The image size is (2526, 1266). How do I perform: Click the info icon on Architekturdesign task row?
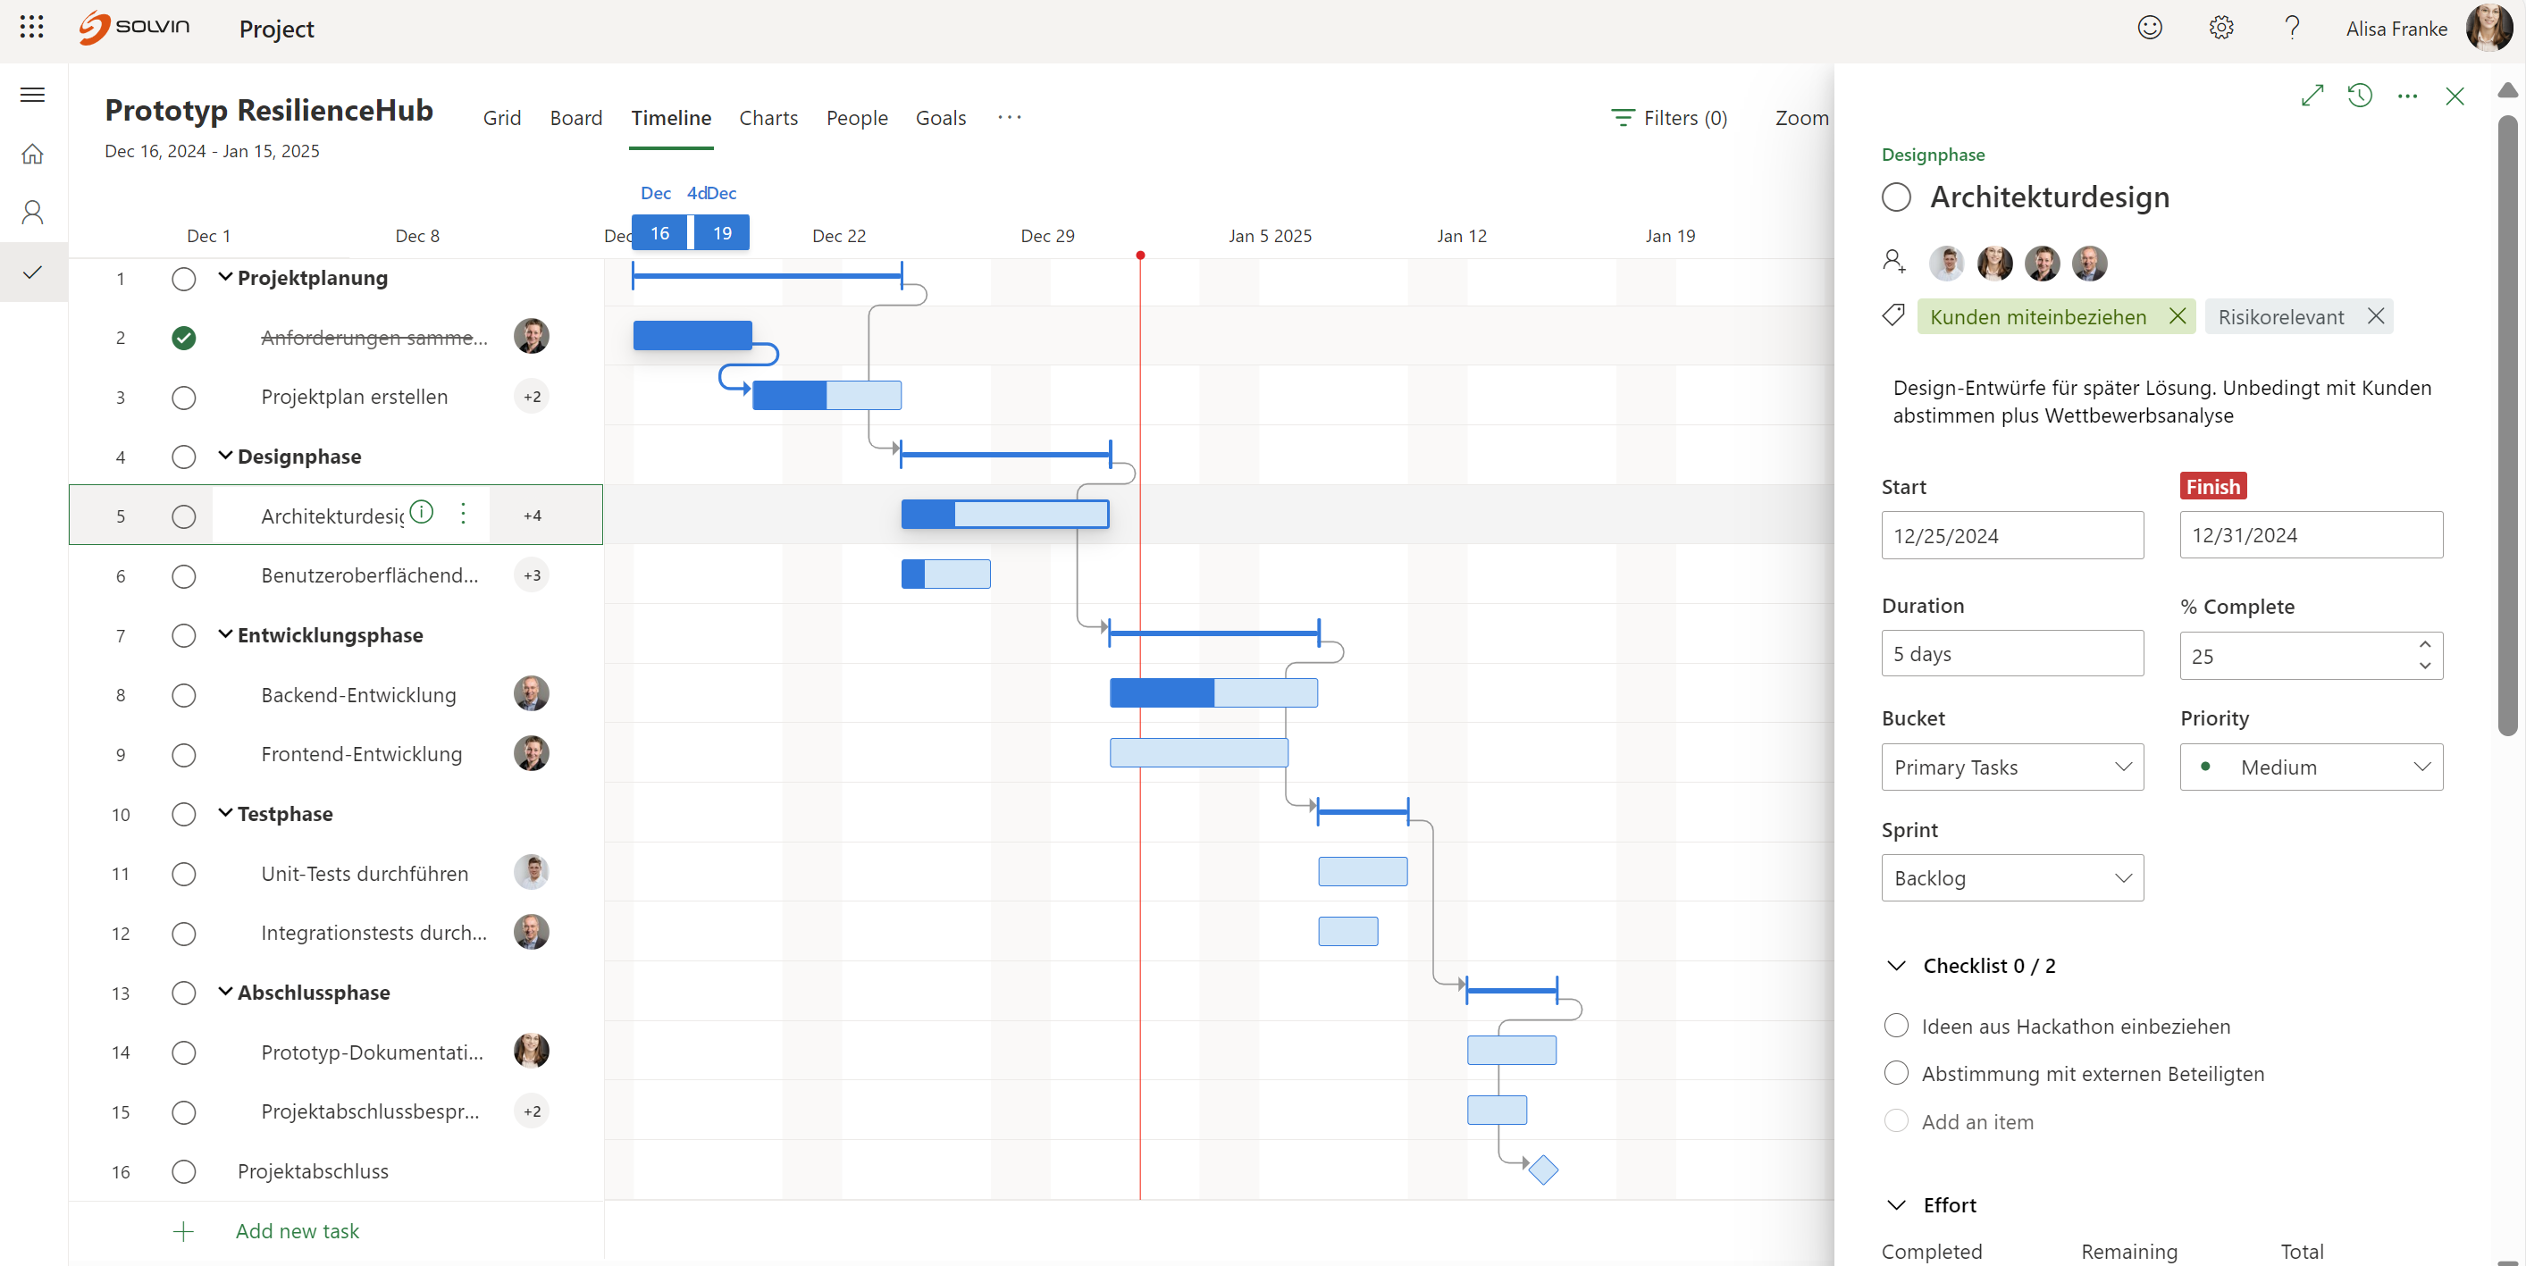[421, 513]
